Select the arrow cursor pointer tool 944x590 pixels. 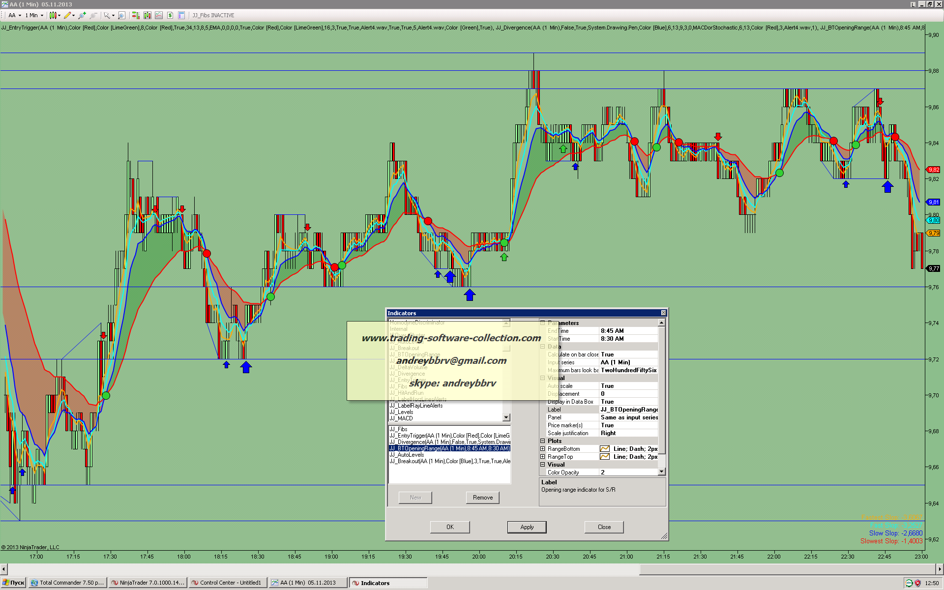107,15
